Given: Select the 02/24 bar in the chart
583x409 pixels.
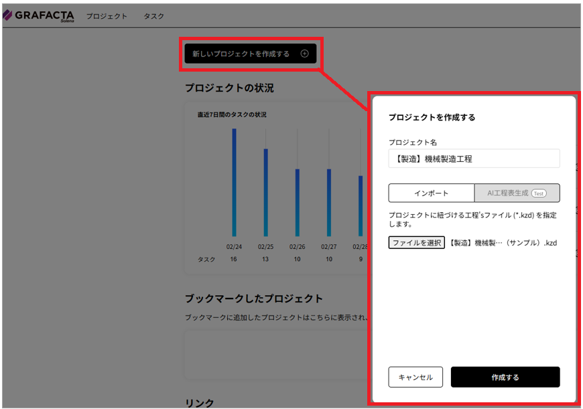Looking at the screenshot, I should click(234, 182).
